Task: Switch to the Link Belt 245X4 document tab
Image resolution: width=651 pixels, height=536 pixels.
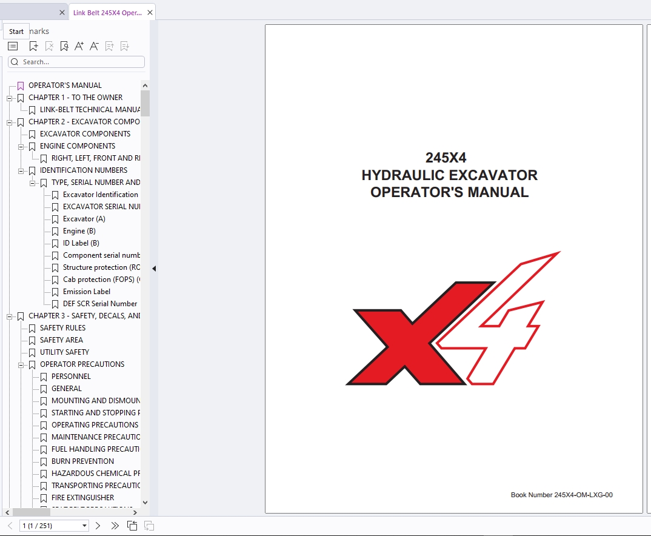Action: click(x=107, y=13)
